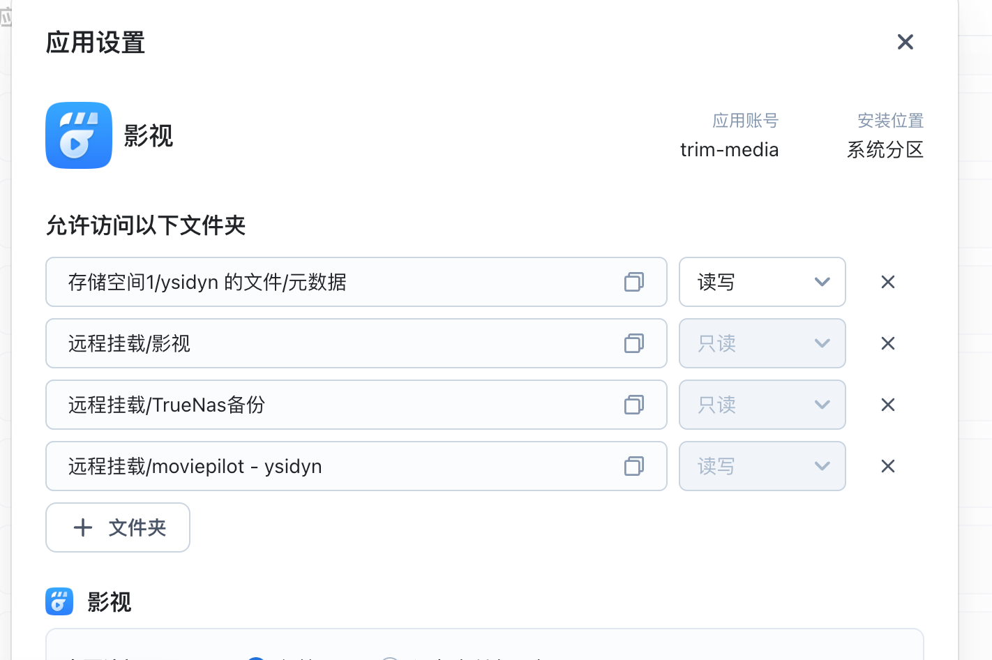The height and width of the screenshot is (660, 992).
Task: Select the 远程挂载/moviepilot - ysidyn path field
Action: pyautogui.click(x=335, y=466)
